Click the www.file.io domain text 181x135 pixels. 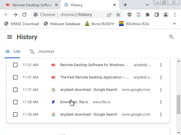pyautogui.click(x=102, y=102)
